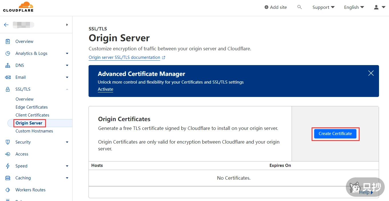Open Origin server SSL/TLS documentation link
Screen dimensions: 389x201
tap(124, 57)
